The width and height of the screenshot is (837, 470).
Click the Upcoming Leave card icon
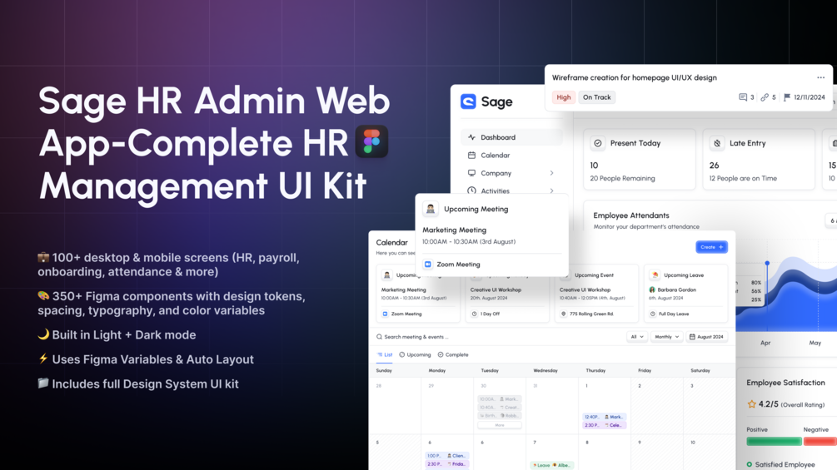[x=655, y=275]
